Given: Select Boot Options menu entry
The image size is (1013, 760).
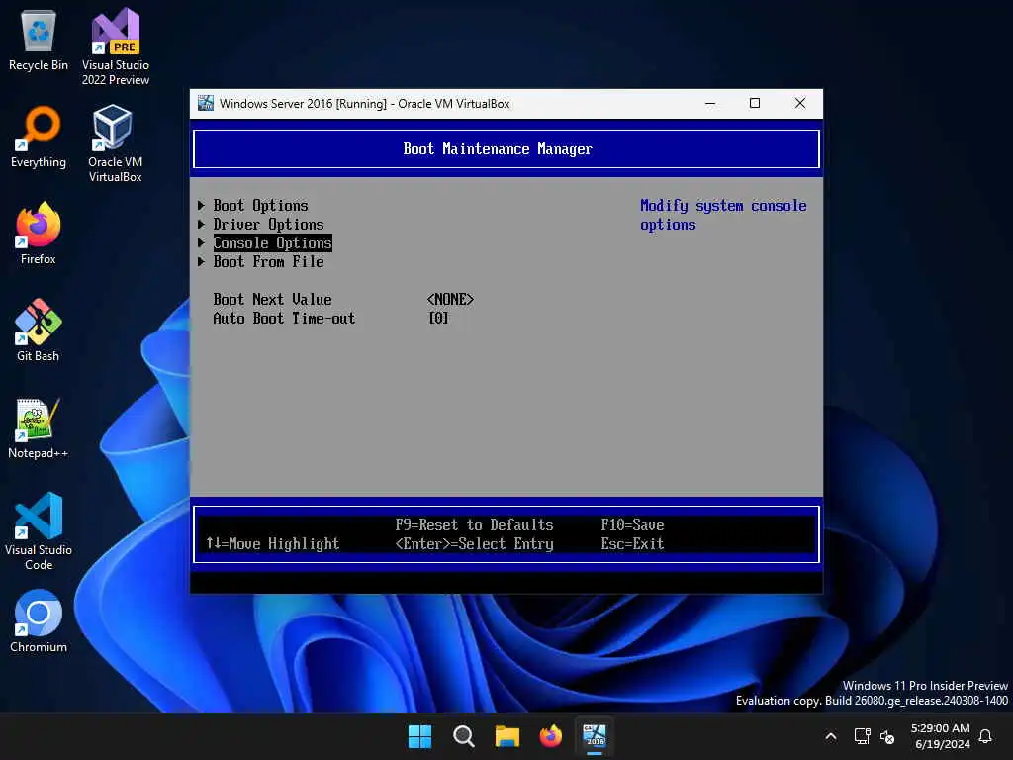Looking at the screenshot, I should pos(260,206).
